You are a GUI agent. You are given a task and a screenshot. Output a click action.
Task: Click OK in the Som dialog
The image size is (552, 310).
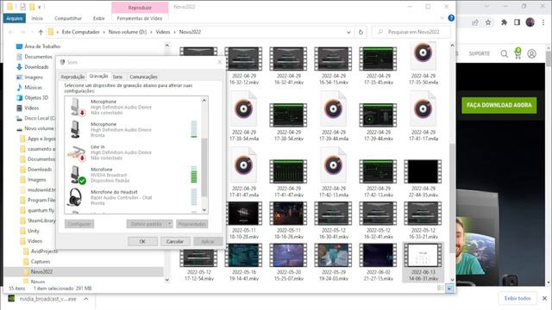point(142,241)
